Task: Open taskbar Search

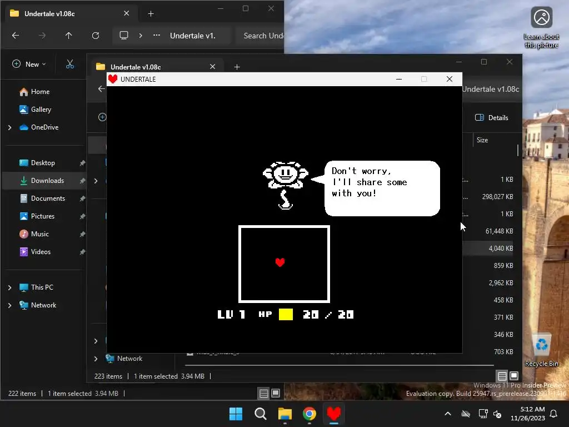Action: [x=260, y=414]
